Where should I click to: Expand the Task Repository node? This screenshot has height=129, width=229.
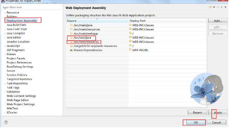tap(5, 83)
